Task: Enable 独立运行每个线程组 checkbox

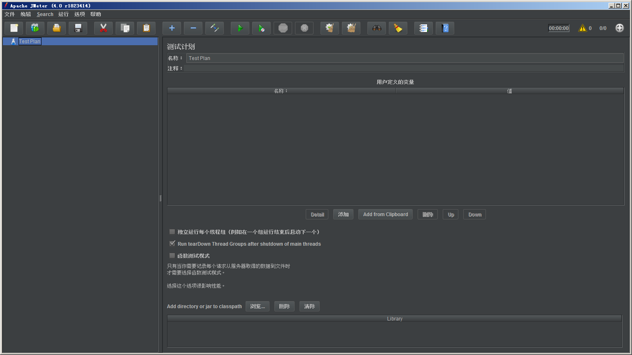Action: point(172,232)
